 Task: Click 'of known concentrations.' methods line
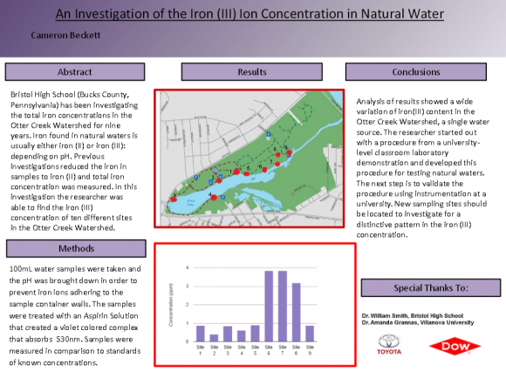pos(53,363)
